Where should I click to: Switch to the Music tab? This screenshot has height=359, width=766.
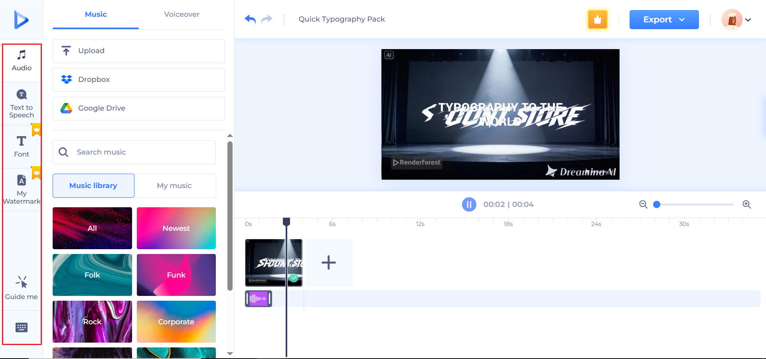point(96,14)
